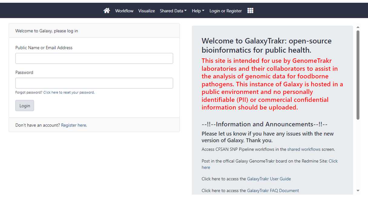The image size is (368, 200).
Task: Open the grid apps icon in navbar
Action: tap(250, 11)
